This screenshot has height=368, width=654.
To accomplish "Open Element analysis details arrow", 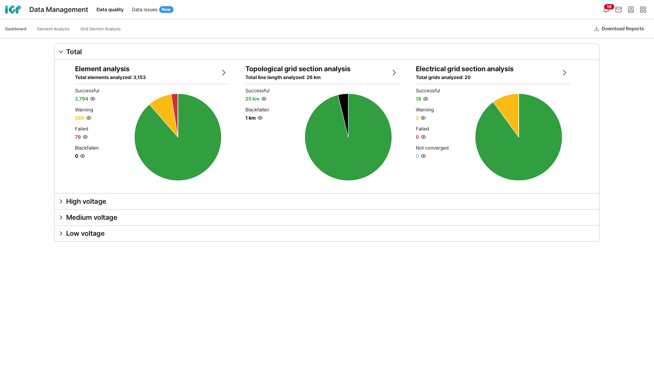I will click(x=224, y=73).
